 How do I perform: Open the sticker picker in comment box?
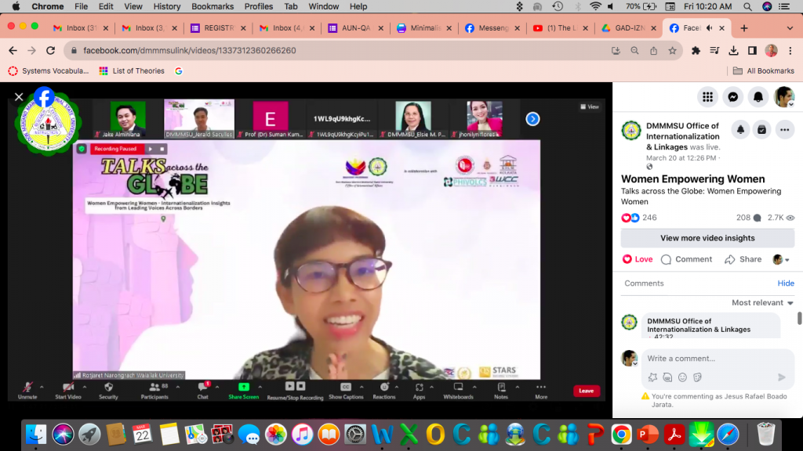(x=697, y=377)
